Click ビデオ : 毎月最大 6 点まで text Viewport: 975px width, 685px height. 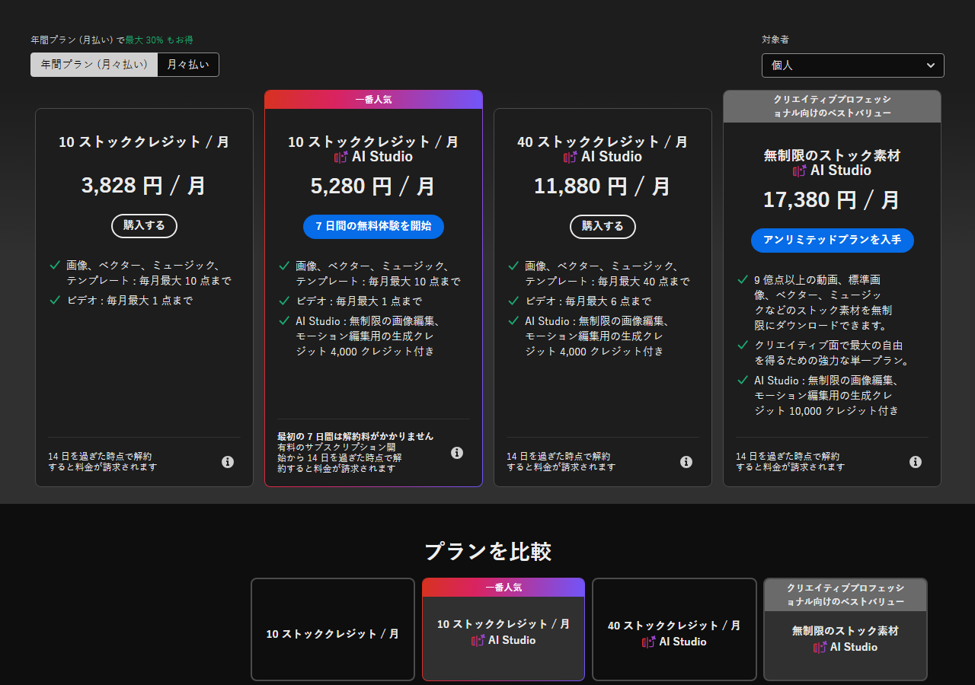click(x=588, y=301)
